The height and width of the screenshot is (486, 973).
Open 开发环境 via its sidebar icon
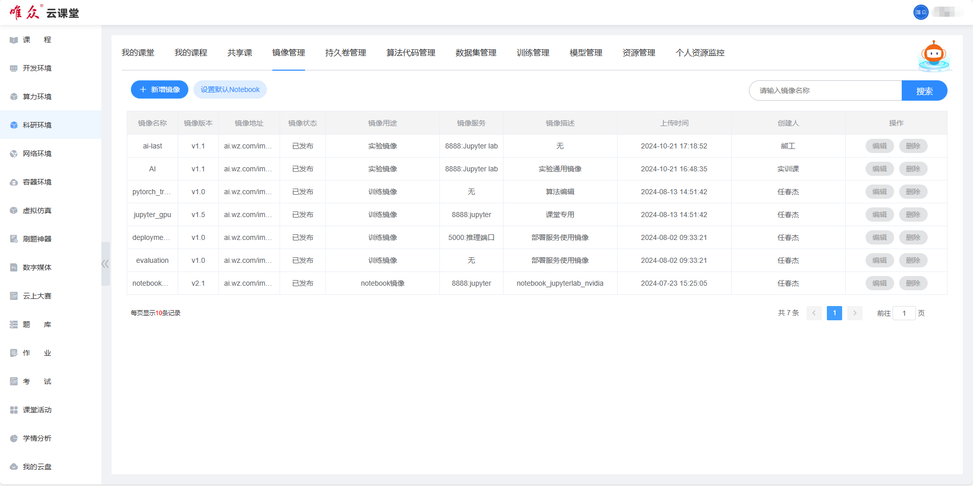14,69
